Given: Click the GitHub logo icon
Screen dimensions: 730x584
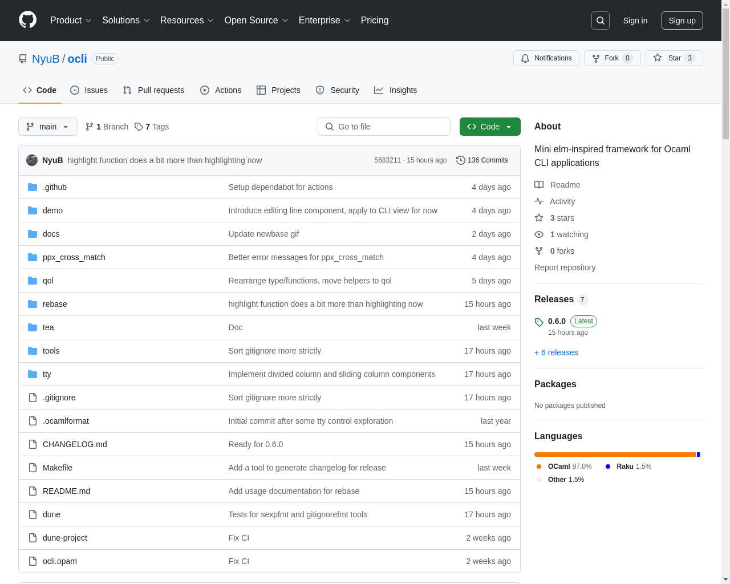Looking at the screenshot, I should pos(27,20).
